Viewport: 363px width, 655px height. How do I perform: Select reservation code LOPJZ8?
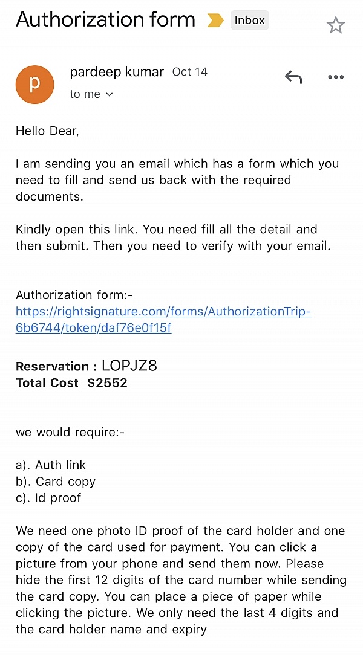pos(129,366)
